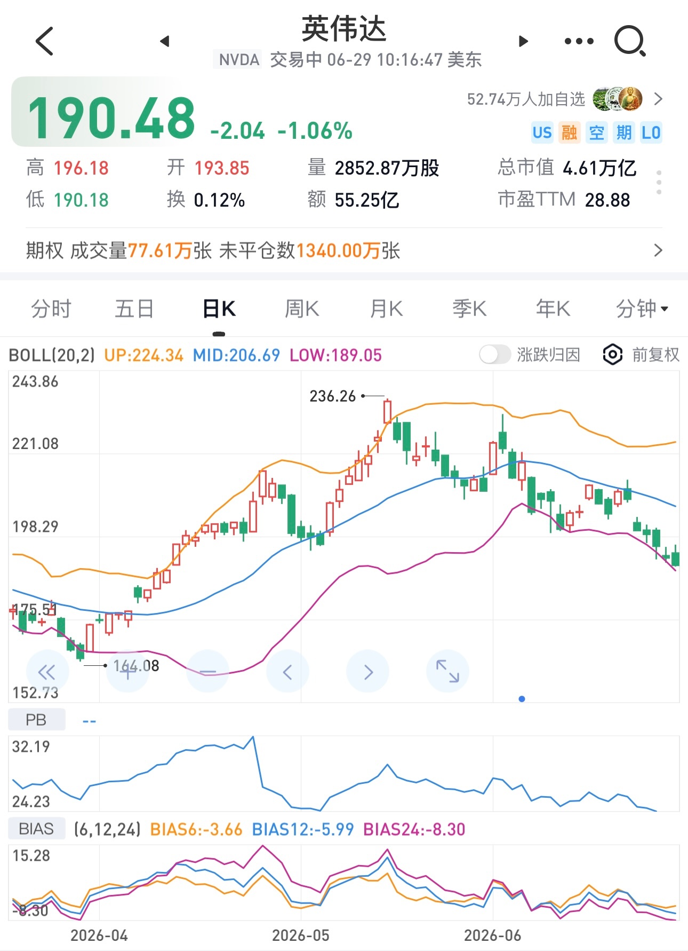Expand watchlist followers chevron
Image resolution: width=688 pixels, height=951 pixels.
[x=658, y=99]
